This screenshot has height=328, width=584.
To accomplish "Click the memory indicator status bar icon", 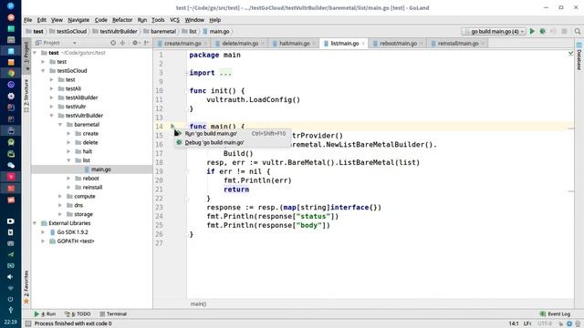I will coord(578,324).
